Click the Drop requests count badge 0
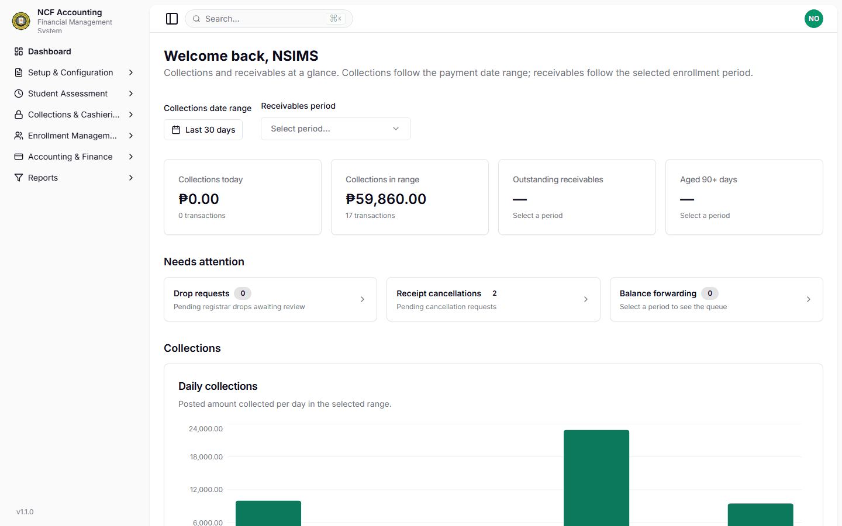The image size is (842, 526). click(x=243, y=293)
